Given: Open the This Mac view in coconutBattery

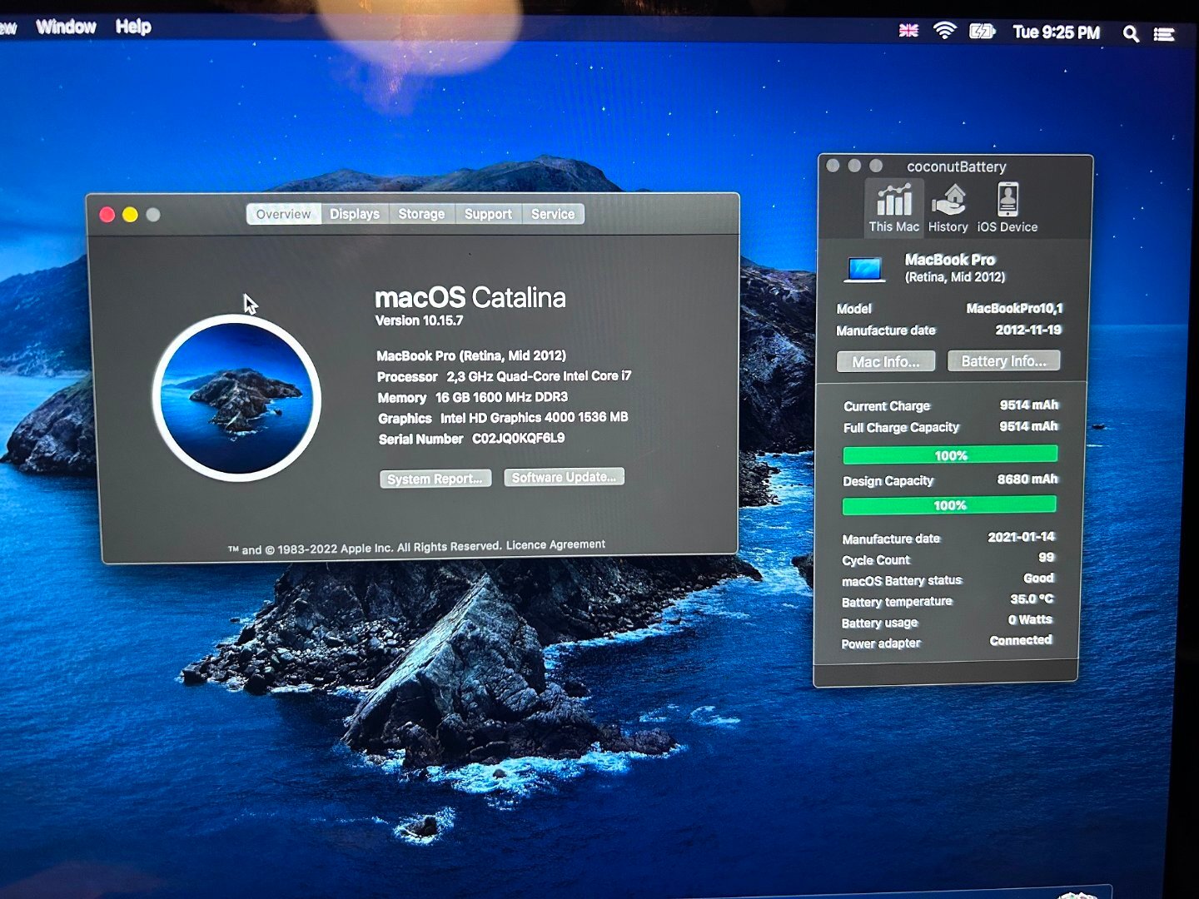Looking at the screenshot, I should tap(893, 208).
